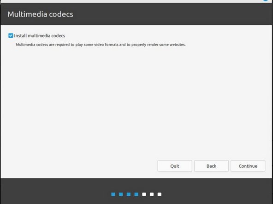The image size is (273, 204).
Task: Click the multimedia codecs description sentence
Action: tap(101, 45)
